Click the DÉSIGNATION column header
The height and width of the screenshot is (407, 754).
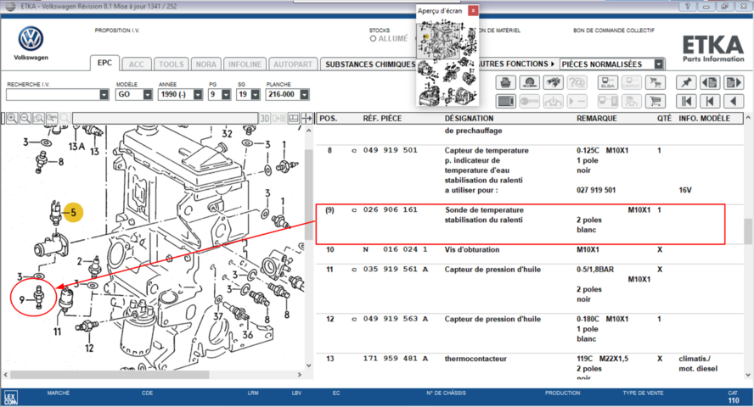pos(469,119)
